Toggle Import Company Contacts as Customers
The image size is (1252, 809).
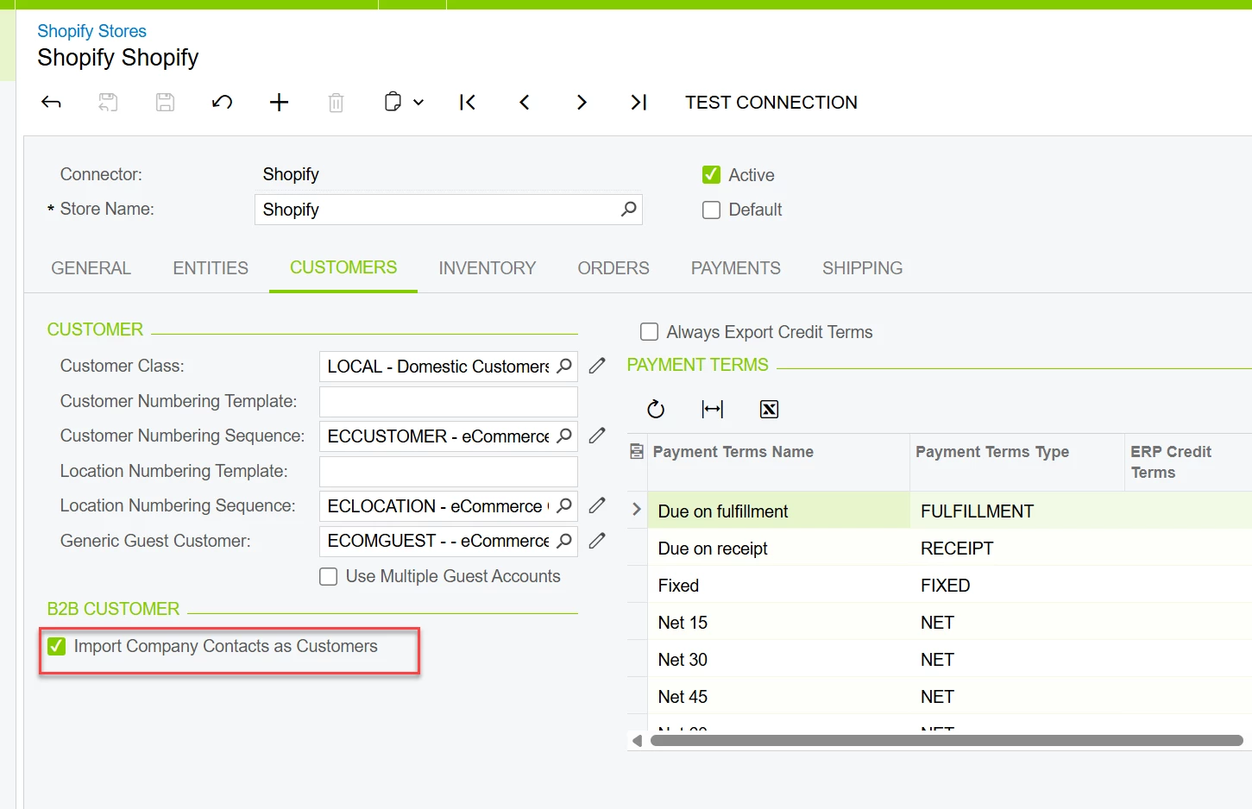[57, 646]
